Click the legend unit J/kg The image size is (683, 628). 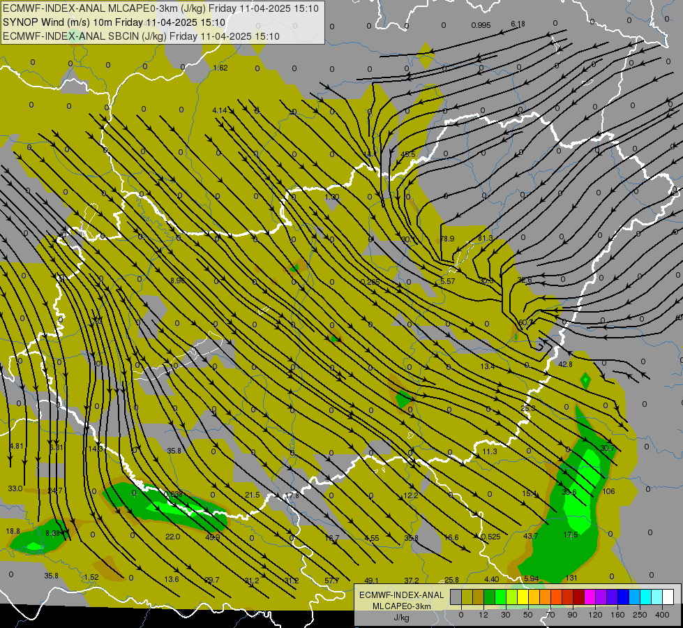pyautogui.click(x=402, y=618)
